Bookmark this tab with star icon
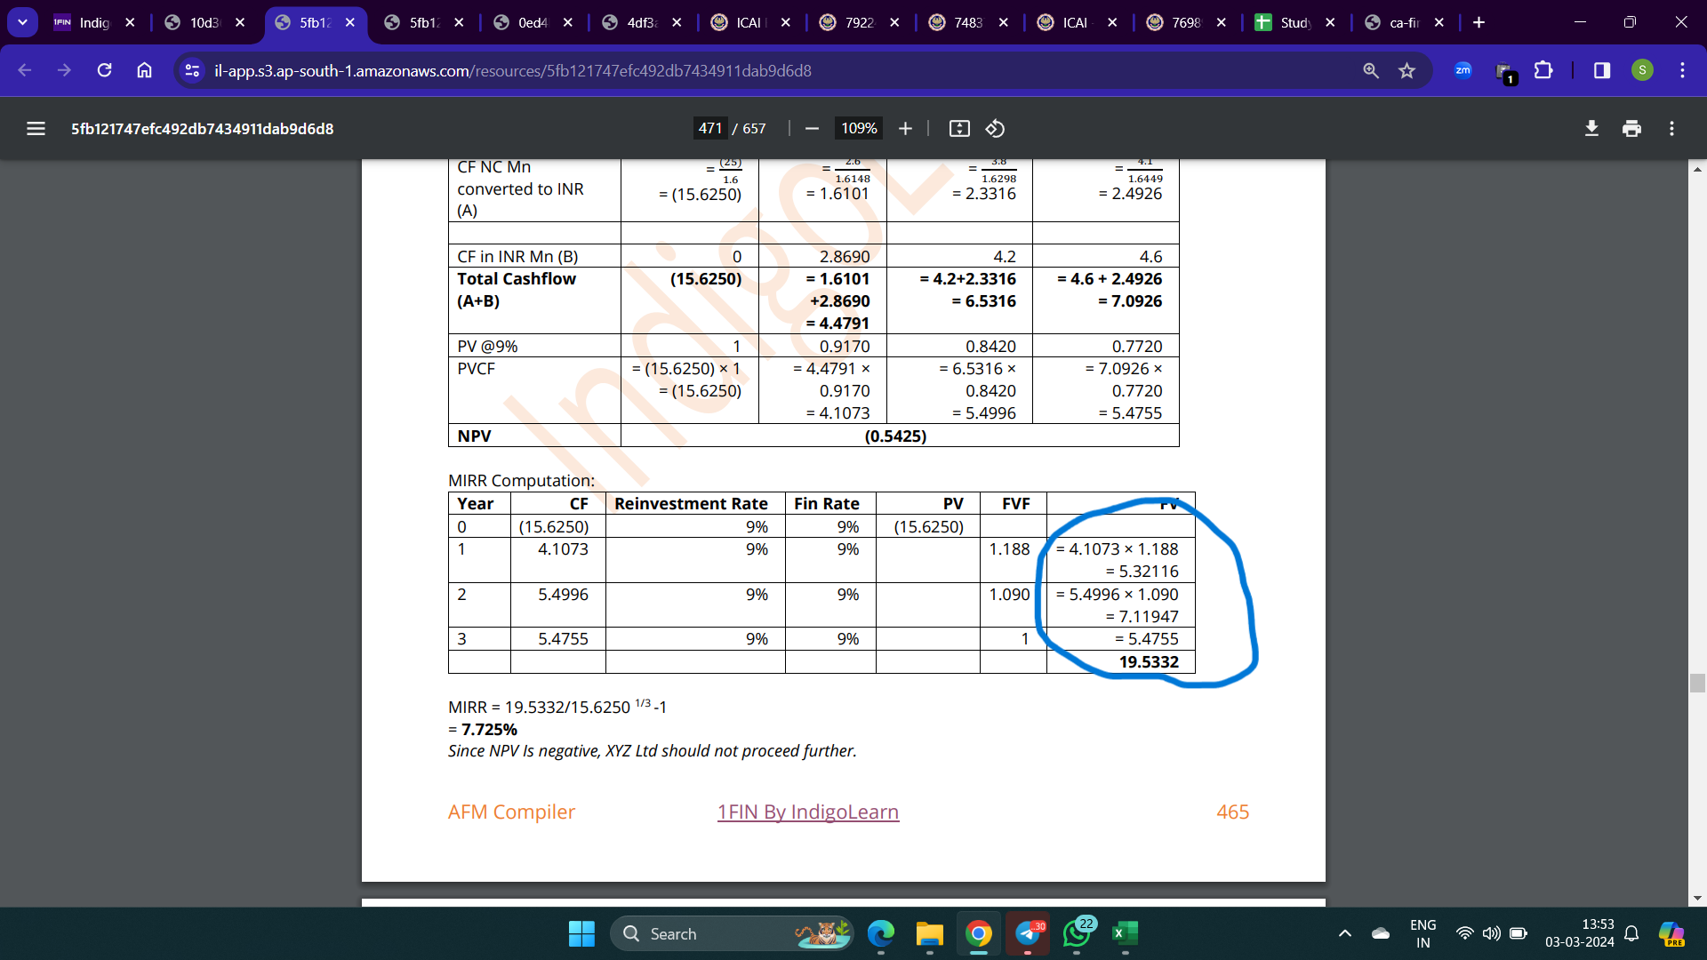 tap(1406, 70)
